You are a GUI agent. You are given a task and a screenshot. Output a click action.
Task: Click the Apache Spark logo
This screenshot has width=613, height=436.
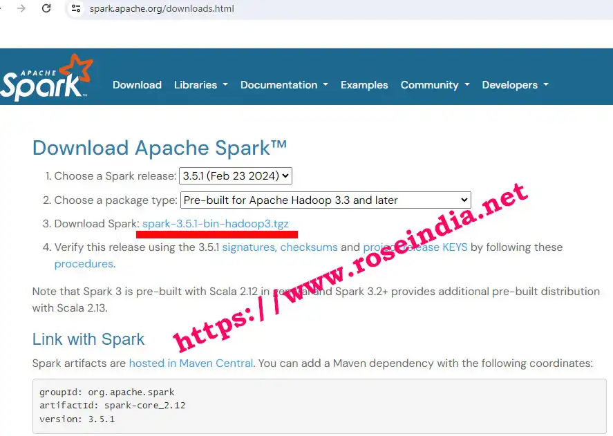[46, 77]
